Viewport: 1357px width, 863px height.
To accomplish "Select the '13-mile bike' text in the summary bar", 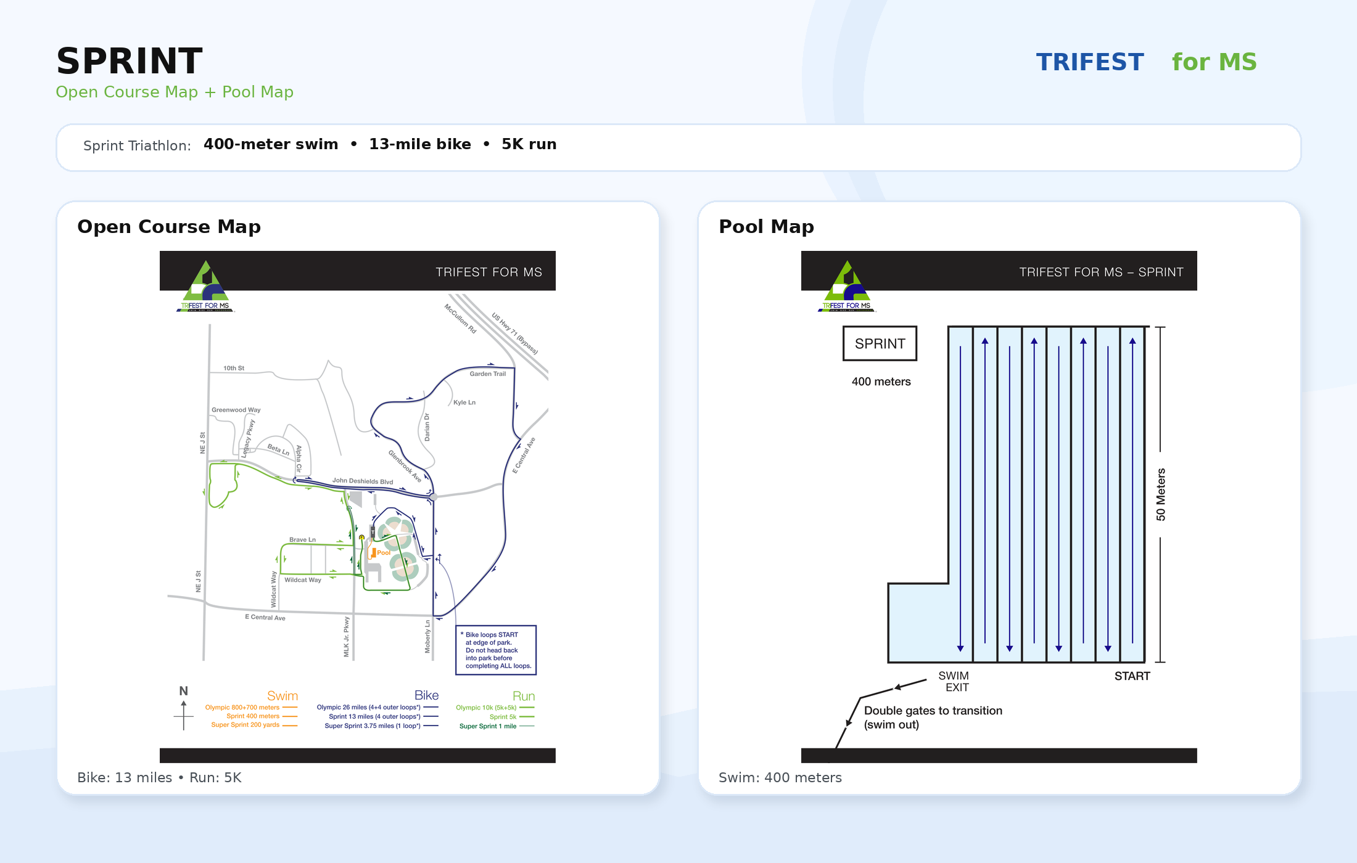I will 420,144.
